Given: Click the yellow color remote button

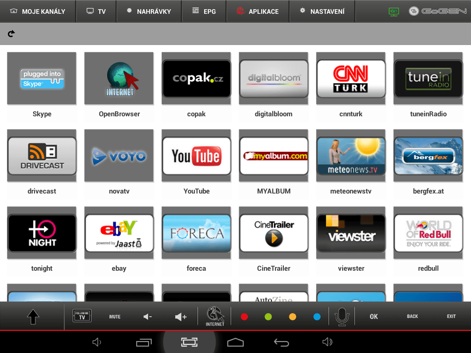Looking at the screenshot, I should click(x=293, y=317).
